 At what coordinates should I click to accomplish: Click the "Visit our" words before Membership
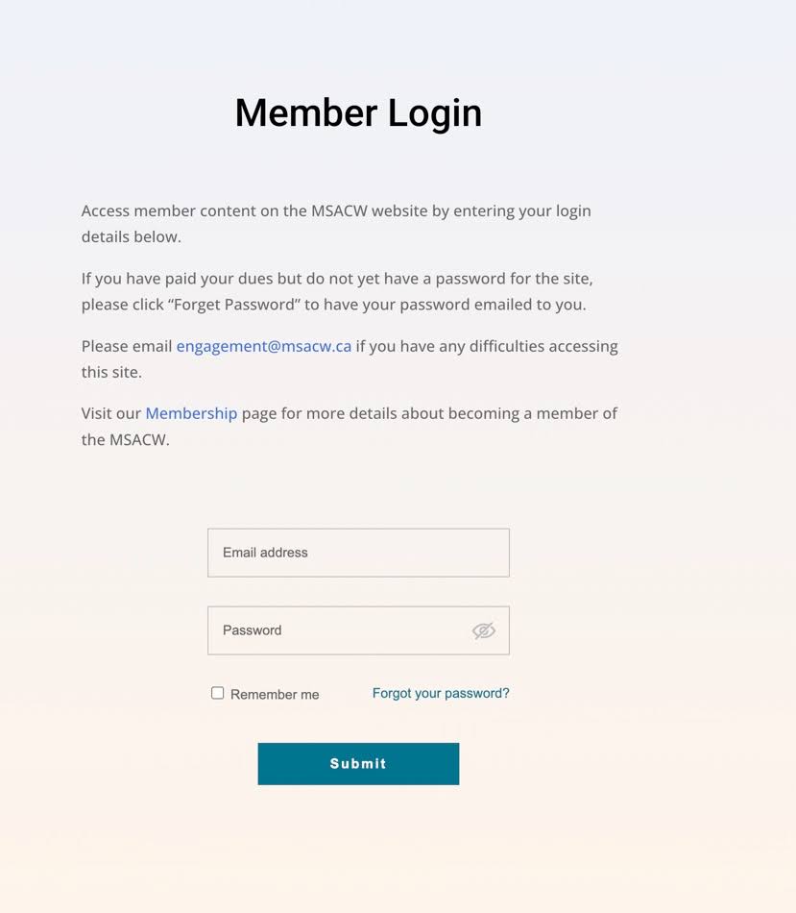(x=110, y=413)
